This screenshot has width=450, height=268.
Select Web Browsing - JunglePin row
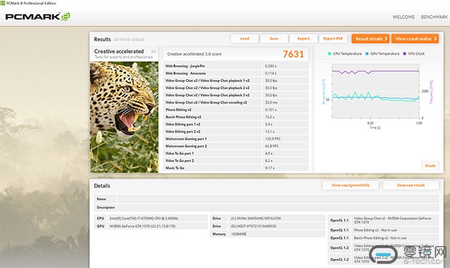[236, 66]
